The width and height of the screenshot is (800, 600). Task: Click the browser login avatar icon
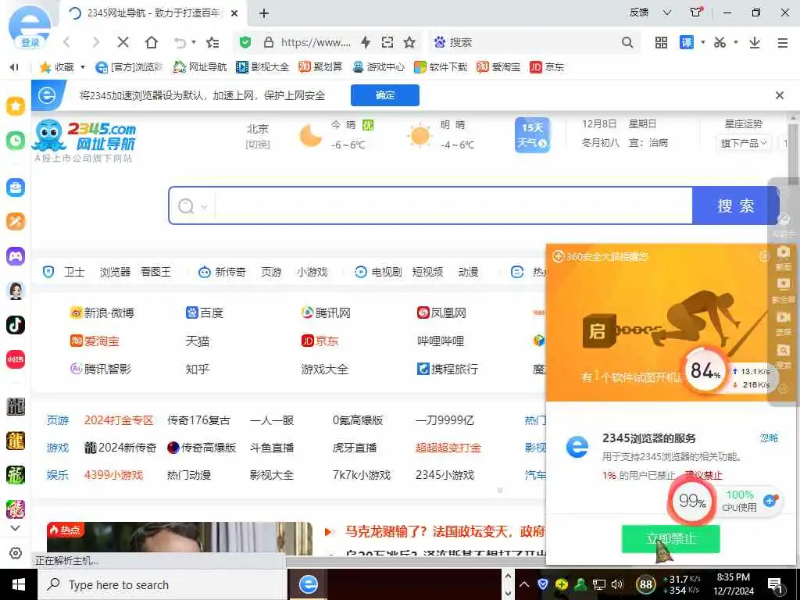click(x=30, y=27)
